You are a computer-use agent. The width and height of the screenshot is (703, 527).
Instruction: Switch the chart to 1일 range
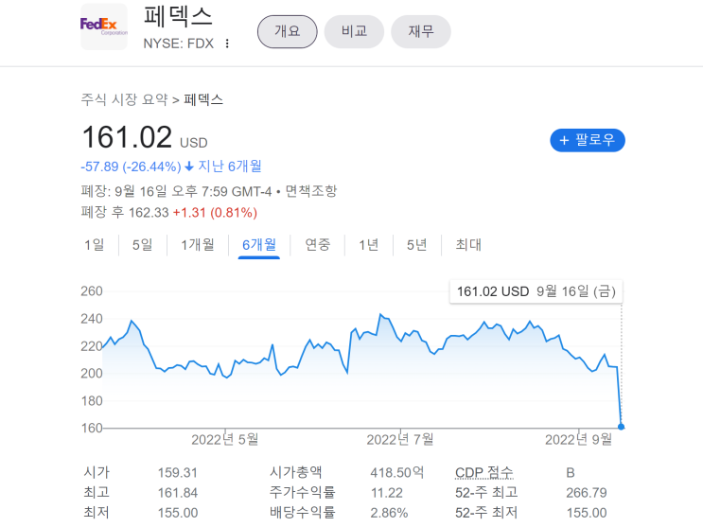pos(95,245)
